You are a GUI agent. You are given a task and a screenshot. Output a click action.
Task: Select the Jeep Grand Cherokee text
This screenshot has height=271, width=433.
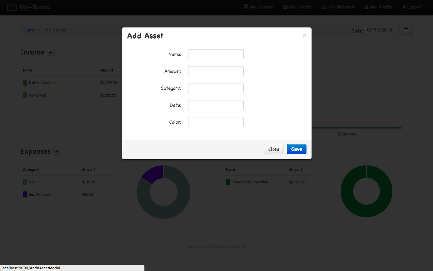point(250,182)
